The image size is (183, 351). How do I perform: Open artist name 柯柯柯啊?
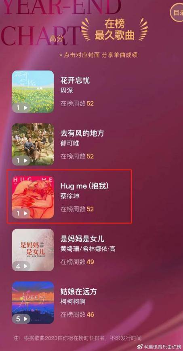point(73,302)
